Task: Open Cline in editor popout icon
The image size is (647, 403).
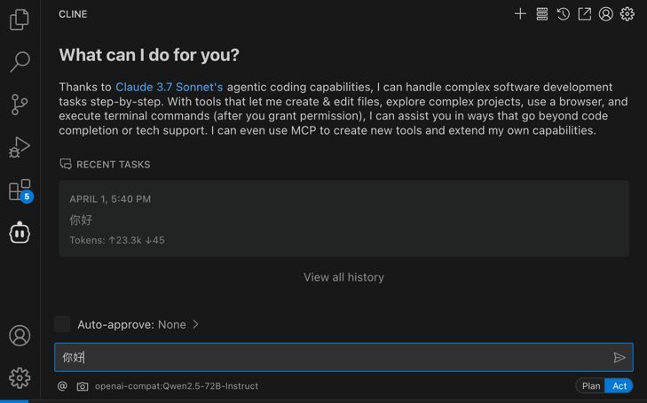Action: [x=585, y=14]
